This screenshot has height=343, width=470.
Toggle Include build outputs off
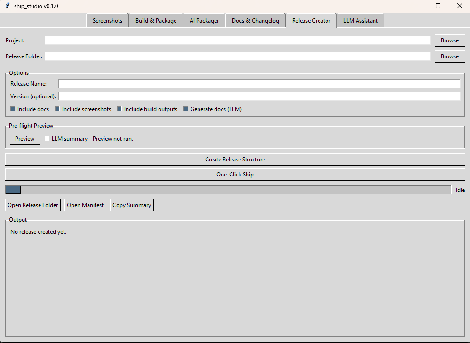pyautogui.click(x=119, y=109)
